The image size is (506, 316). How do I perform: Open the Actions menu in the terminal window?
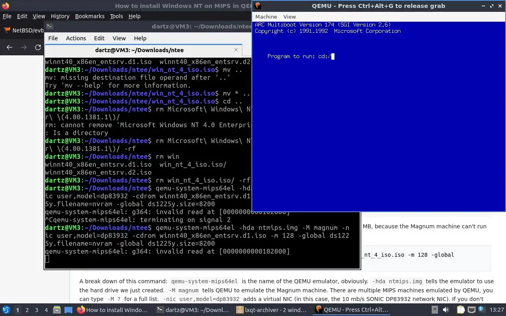click(76, 38)
